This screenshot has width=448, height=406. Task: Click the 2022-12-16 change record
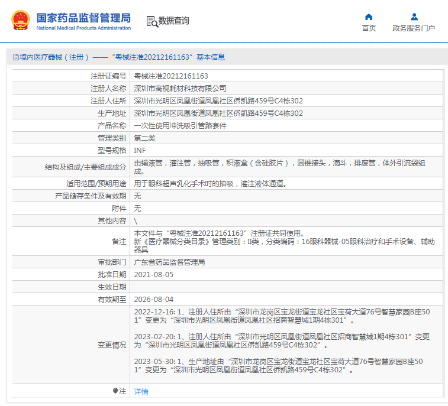tap(282, 316)
